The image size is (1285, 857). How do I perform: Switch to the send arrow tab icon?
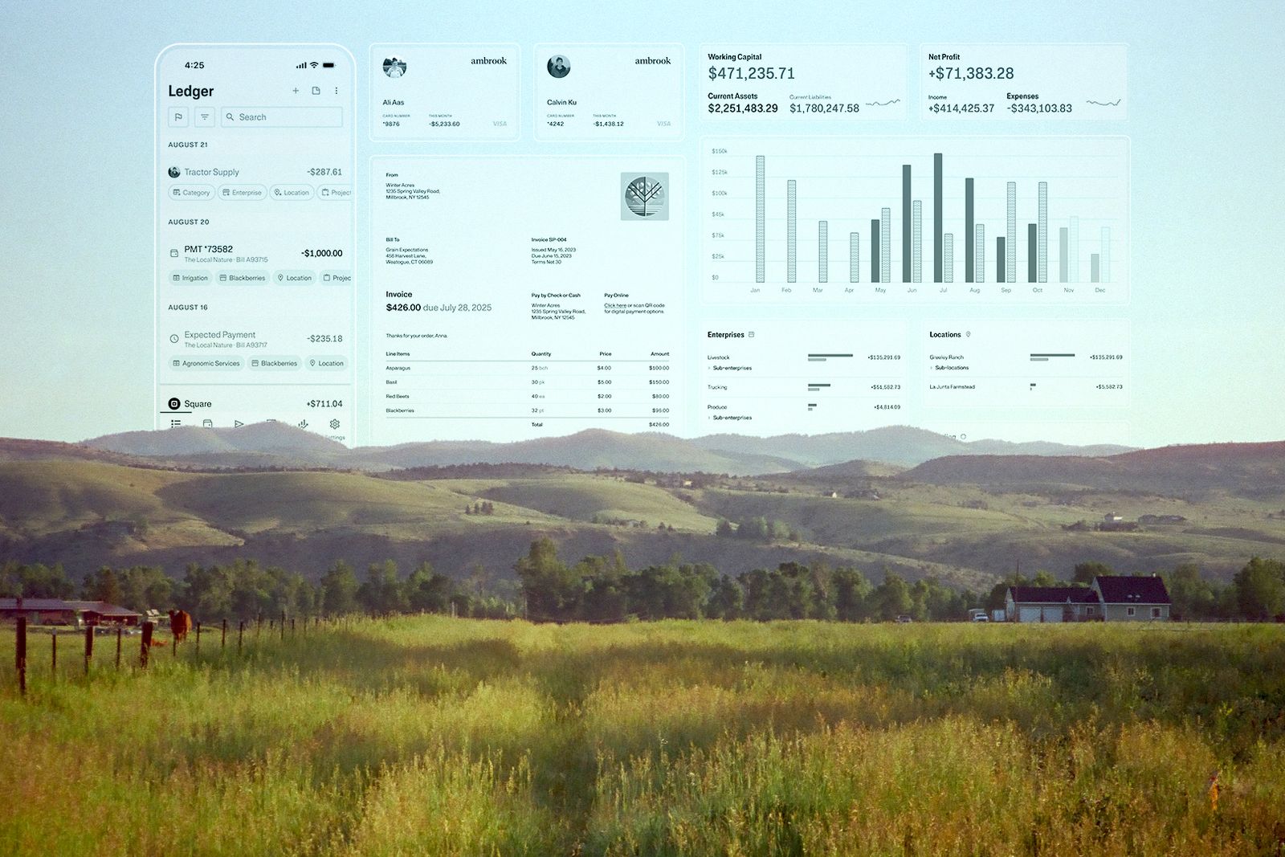(x=239, y=423)
